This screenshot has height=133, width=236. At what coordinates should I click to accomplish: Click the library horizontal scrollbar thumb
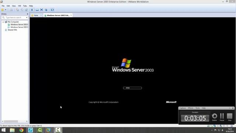[x=11, y=121]
